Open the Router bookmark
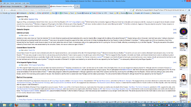Viewport: 191px width, 107px height. coord(110,13)
